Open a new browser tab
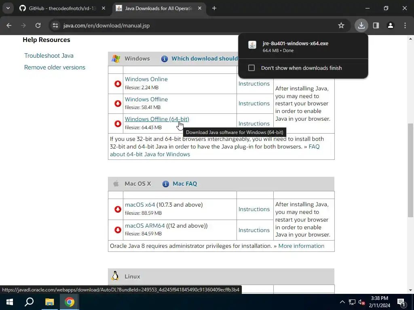Viewport: 414px width, 310px height. 214,8
